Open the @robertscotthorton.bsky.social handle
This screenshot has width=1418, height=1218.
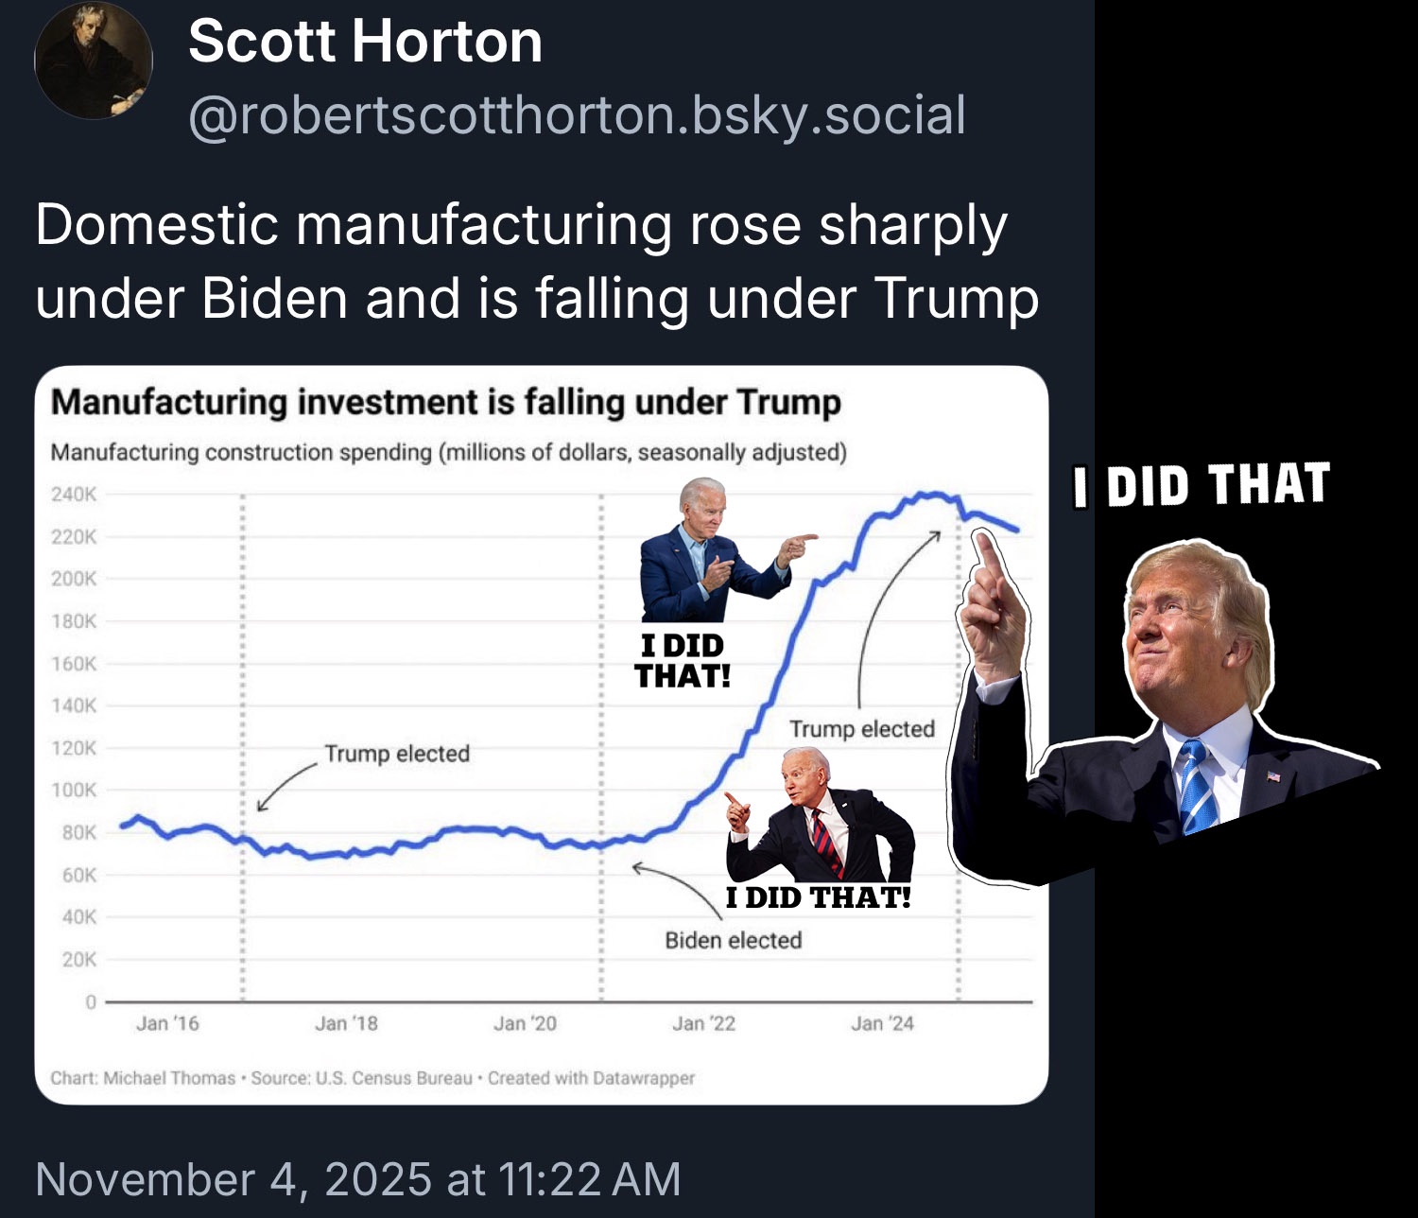577,115
